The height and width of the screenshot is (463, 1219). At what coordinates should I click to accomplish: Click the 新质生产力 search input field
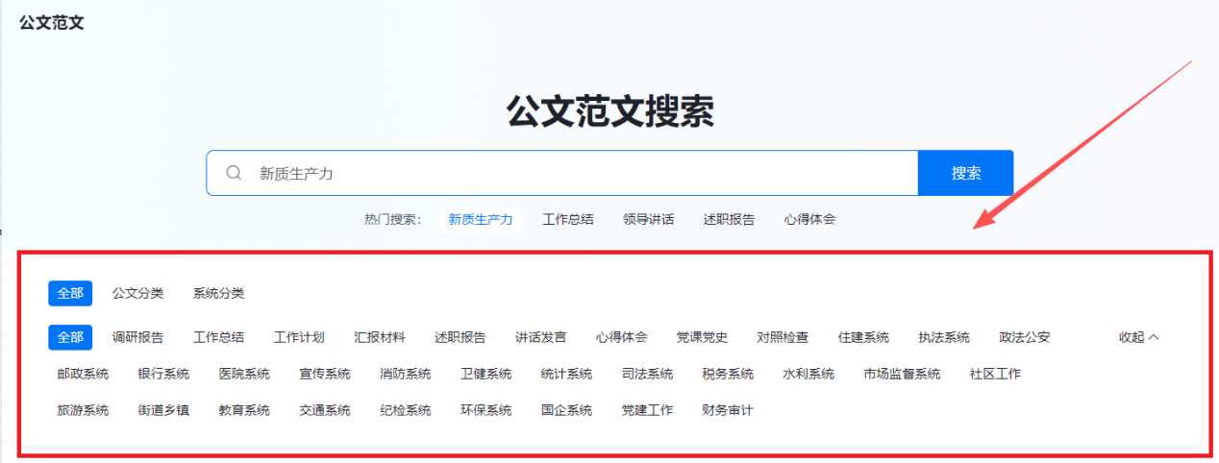click(x=577, y=173)
